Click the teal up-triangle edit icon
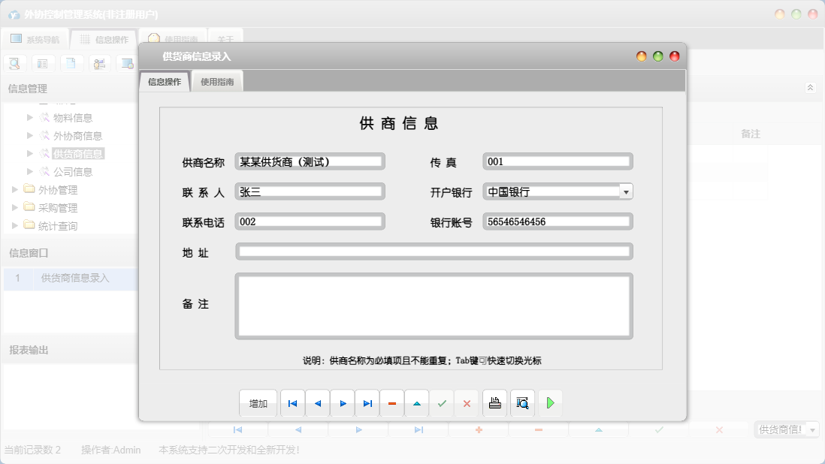The height and width of the screenshot is (464, 825). tap(417, 403)
